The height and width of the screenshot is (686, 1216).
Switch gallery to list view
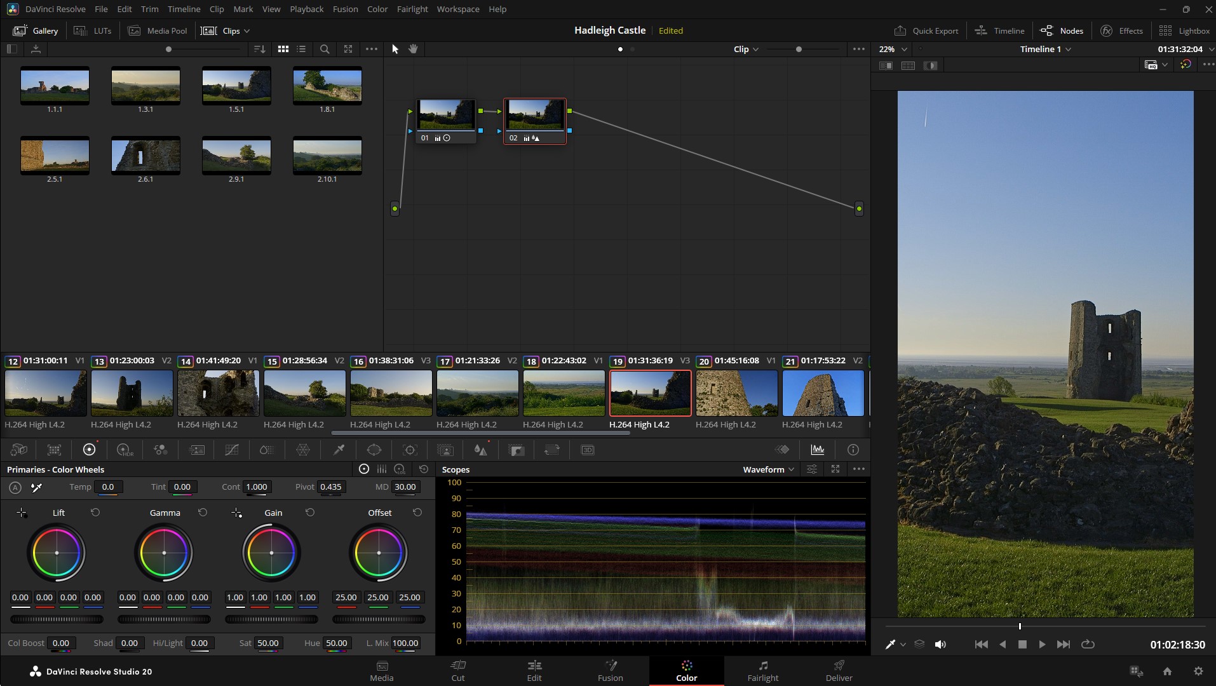[301, 49]
